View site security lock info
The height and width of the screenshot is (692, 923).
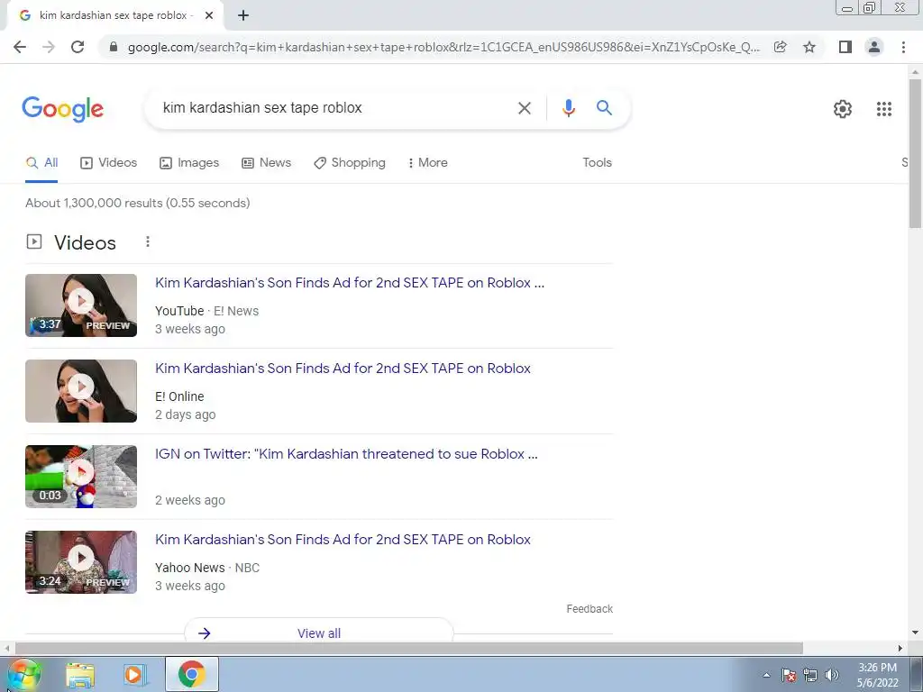[114, 47]
